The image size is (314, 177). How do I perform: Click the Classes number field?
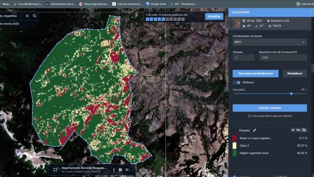pyautogui.click(x=243, y=58)
